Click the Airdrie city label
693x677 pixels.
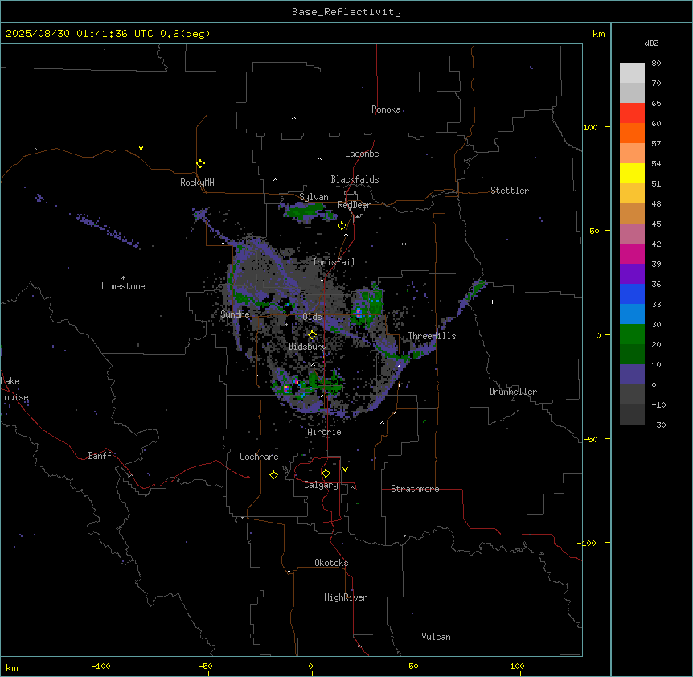(325, 432)
